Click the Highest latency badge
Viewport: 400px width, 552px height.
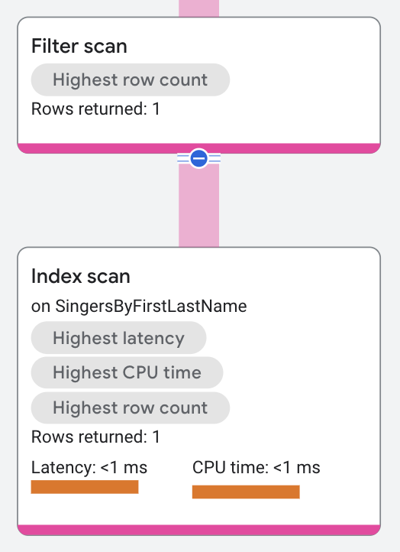pos(118,338)
